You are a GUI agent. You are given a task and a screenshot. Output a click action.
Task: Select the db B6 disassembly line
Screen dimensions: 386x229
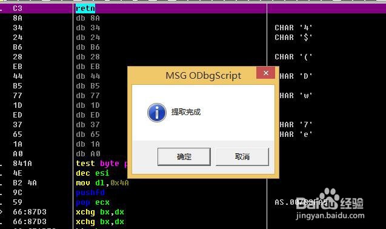pyautogui.click(x=88, y=47)
